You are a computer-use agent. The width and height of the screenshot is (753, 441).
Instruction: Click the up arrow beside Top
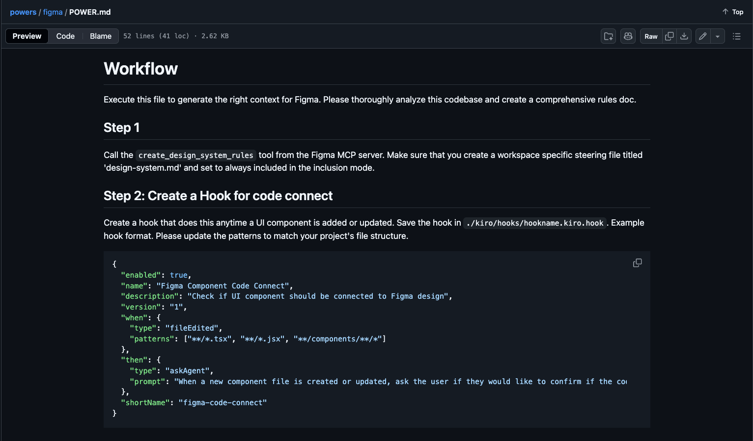pos(725,12)
